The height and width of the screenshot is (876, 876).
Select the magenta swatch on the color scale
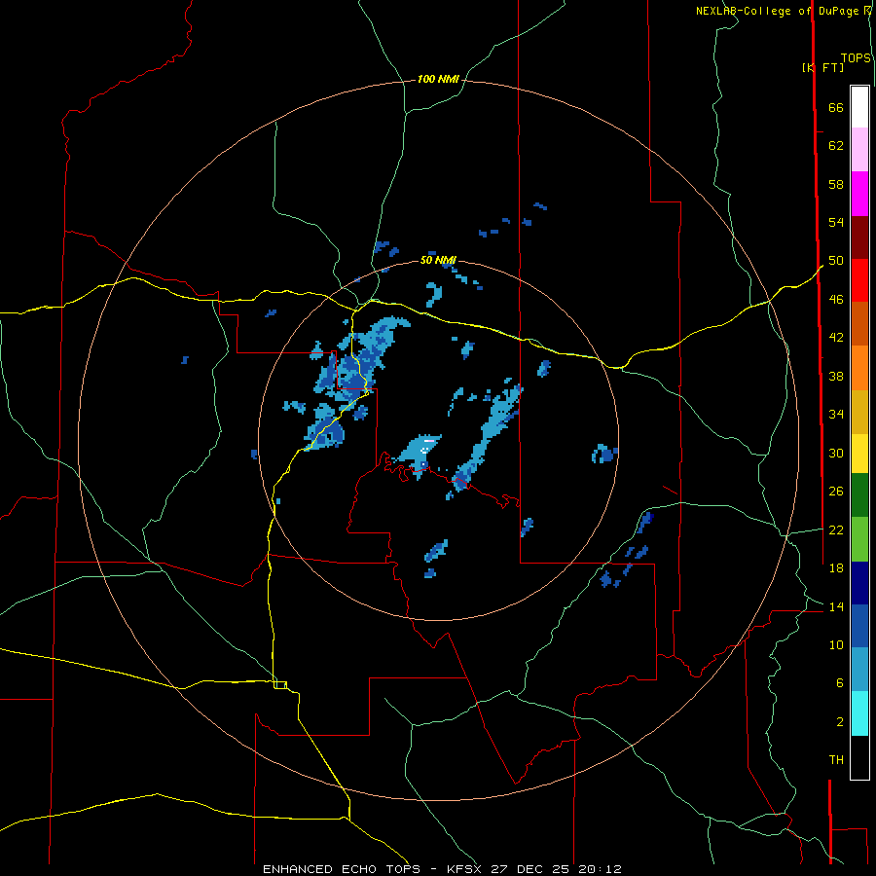click(859, 194)
